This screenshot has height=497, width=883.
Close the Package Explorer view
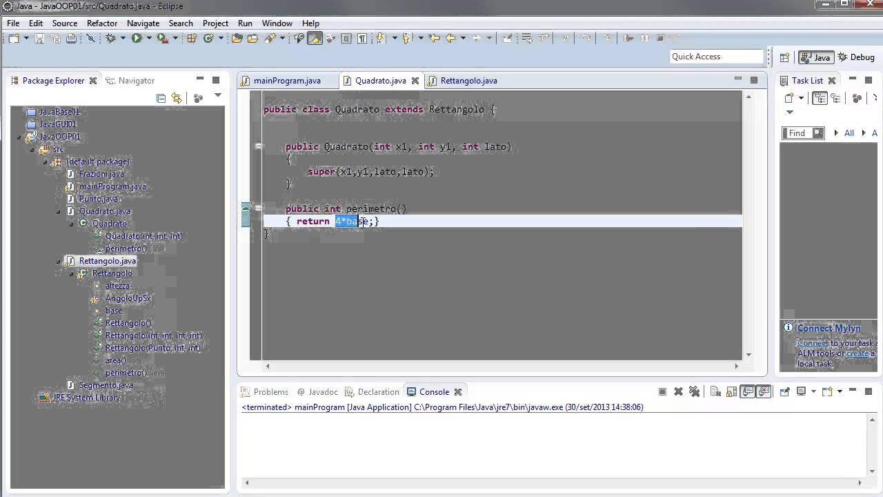pyautogui.click(x=92, y=81)
